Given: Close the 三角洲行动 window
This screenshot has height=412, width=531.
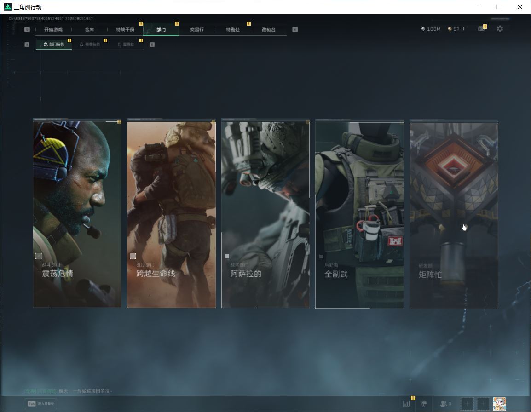Looking at the screenshot, I should tap(520, 7).
